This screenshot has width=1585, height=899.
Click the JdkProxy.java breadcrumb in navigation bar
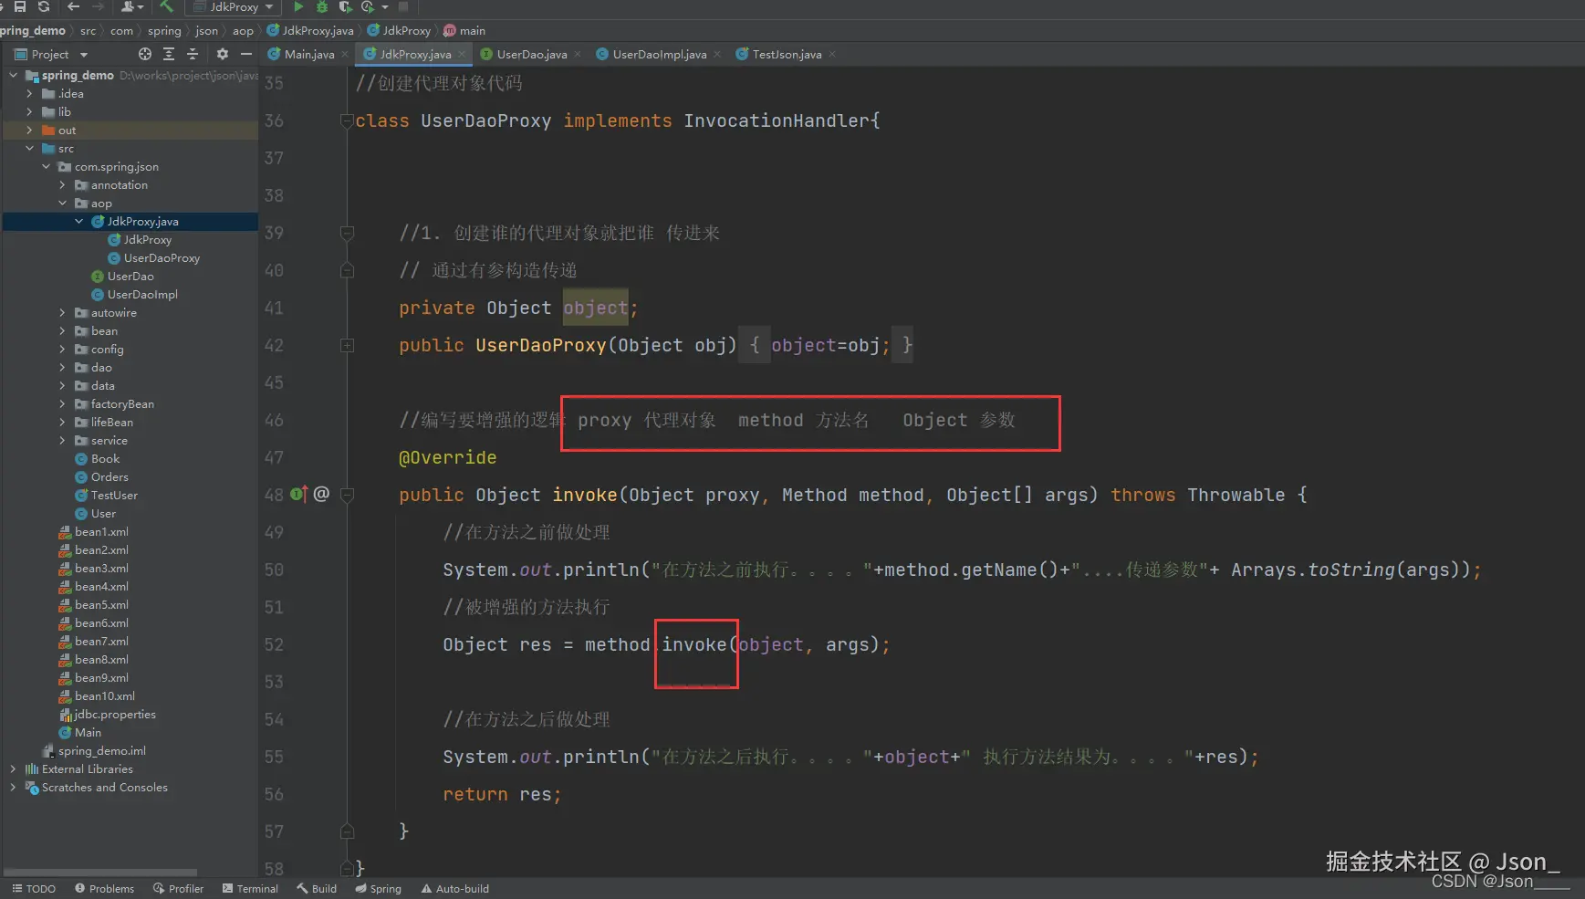pos(310,31)
